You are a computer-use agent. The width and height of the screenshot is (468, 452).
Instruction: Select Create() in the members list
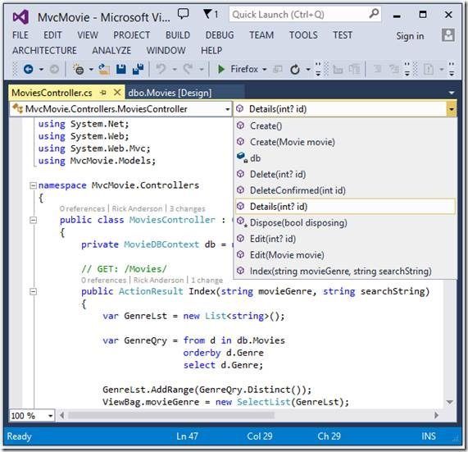[x=345, y=126]
